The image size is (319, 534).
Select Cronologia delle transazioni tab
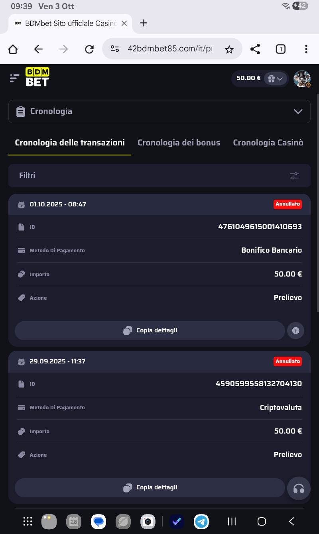coord(70,143)
